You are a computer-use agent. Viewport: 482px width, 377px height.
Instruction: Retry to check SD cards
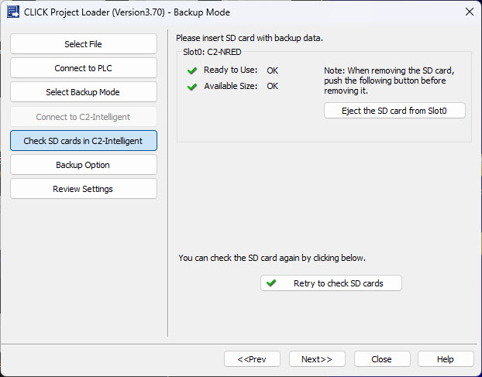click(331, 283)
